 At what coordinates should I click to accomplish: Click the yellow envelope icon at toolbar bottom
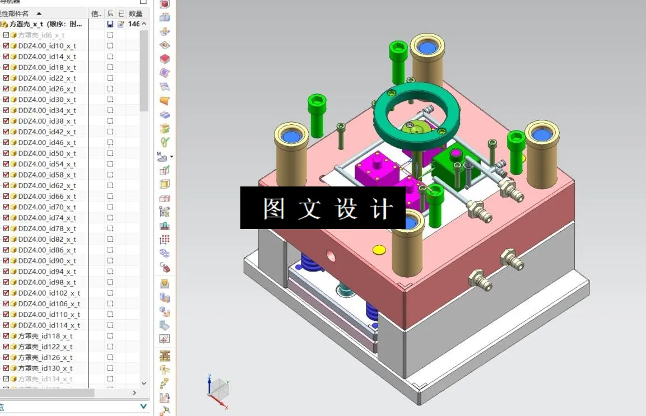click(x=164, y=283)
